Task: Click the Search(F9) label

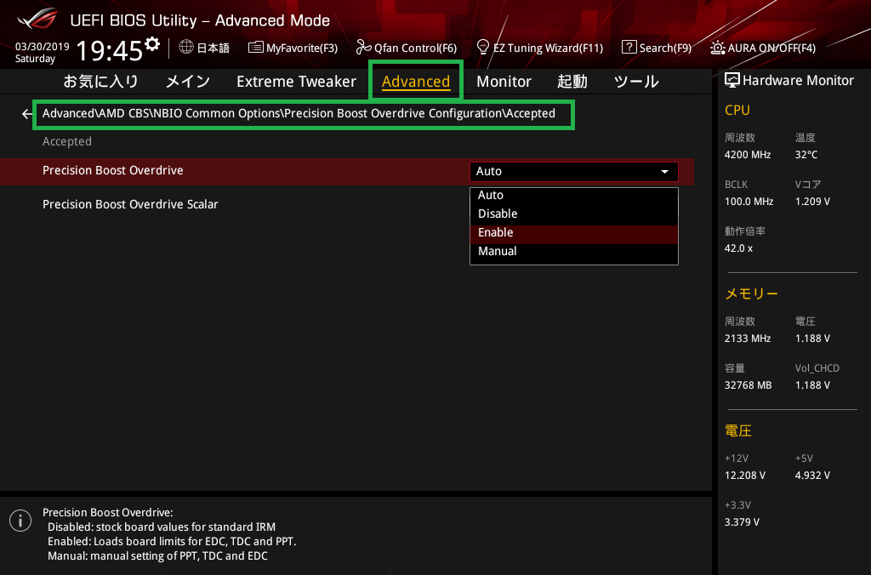Action: (x=665, y=48)
